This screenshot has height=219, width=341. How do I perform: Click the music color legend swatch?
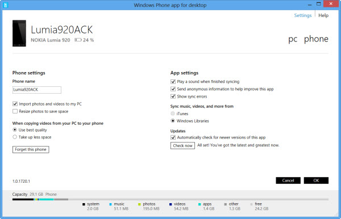coord(110,204)
